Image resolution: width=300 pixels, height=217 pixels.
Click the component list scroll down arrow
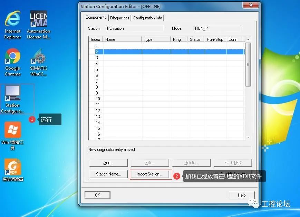[248, 137]
